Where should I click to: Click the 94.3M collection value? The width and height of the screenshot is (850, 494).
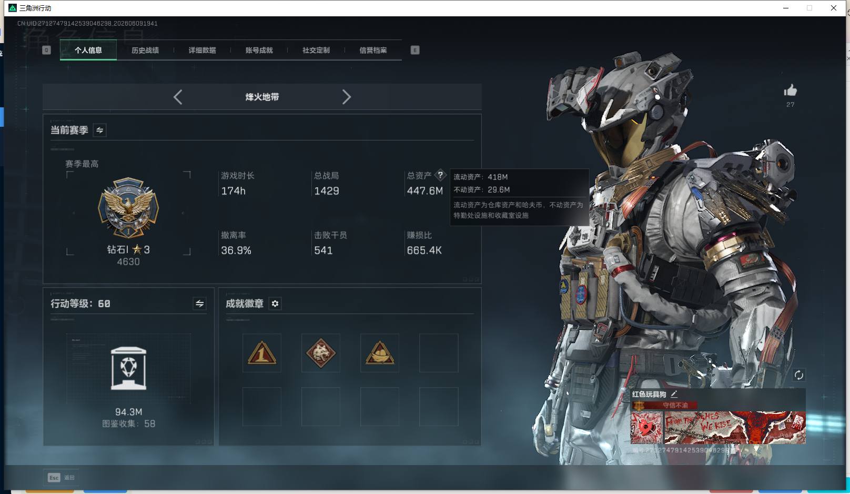pyautogui.click(x=128, y=412)
